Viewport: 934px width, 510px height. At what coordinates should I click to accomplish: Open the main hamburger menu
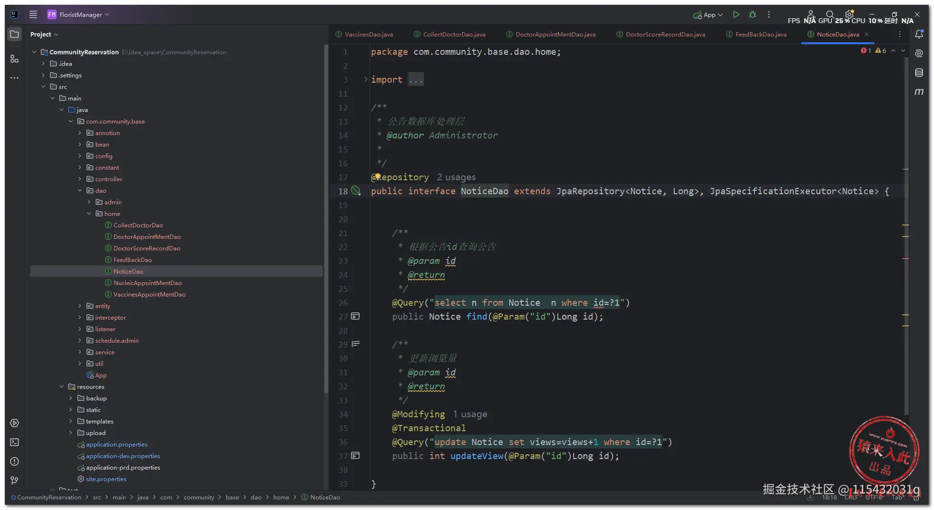[x=33, y=14]
